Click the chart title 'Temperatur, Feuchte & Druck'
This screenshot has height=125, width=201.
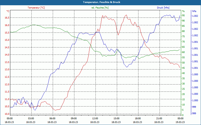[x=102, y=2]
